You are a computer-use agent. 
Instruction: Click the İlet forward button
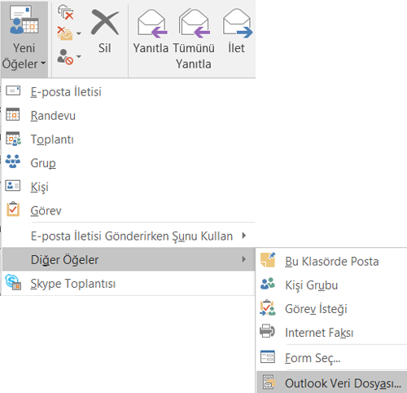237,31
